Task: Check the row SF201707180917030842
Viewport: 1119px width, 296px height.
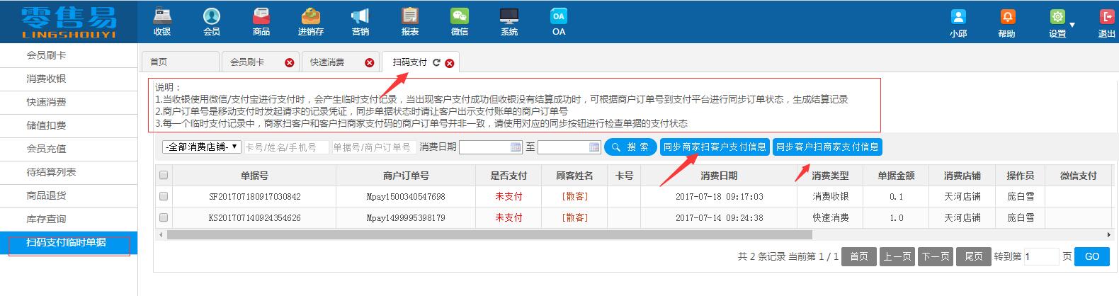Action: 164,196
